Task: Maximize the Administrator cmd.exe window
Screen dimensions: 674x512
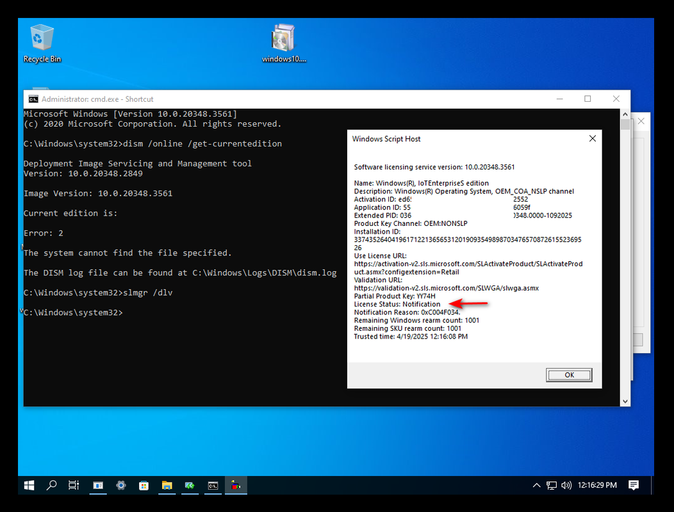Action: tap(588, 99)
